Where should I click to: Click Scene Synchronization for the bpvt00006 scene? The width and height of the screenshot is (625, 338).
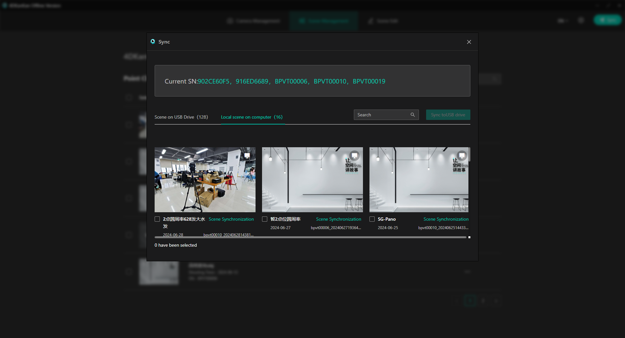coord(339,219)
